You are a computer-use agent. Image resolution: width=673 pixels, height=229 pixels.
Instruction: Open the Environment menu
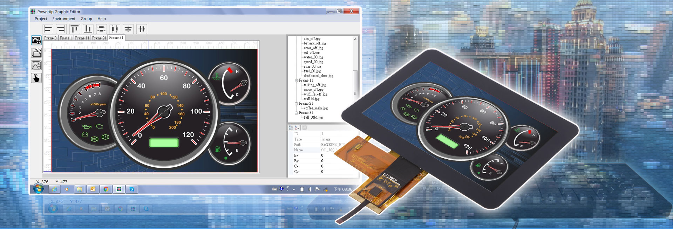click(x=64, y=19)
